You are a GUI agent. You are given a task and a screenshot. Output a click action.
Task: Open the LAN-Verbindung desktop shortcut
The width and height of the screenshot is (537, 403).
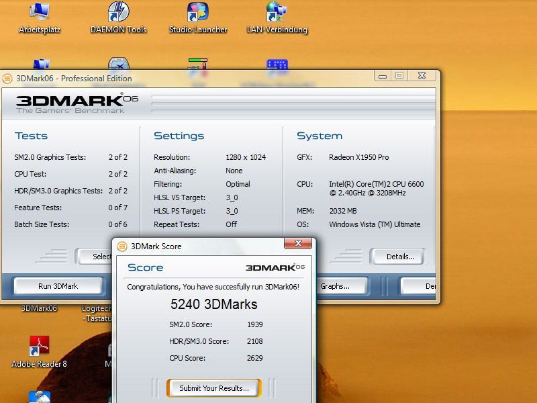pos(277,17)
